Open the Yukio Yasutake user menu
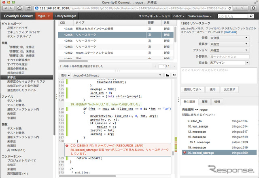The height and width of the screenshot is (178, 259). pos(200,16)
